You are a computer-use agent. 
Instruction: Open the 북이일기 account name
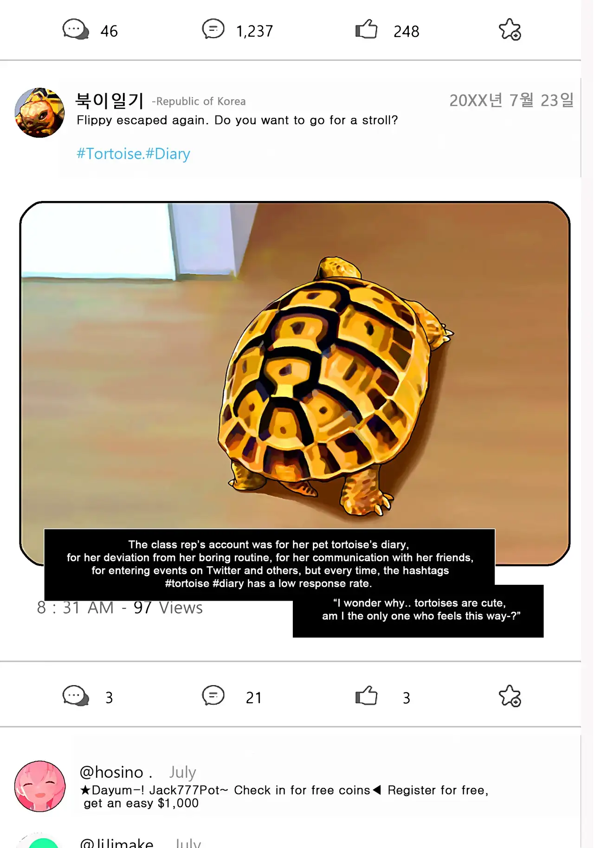click(x=110, y=100)
